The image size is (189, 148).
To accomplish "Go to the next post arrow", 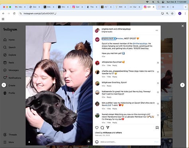I will click(x=182, y=85).
